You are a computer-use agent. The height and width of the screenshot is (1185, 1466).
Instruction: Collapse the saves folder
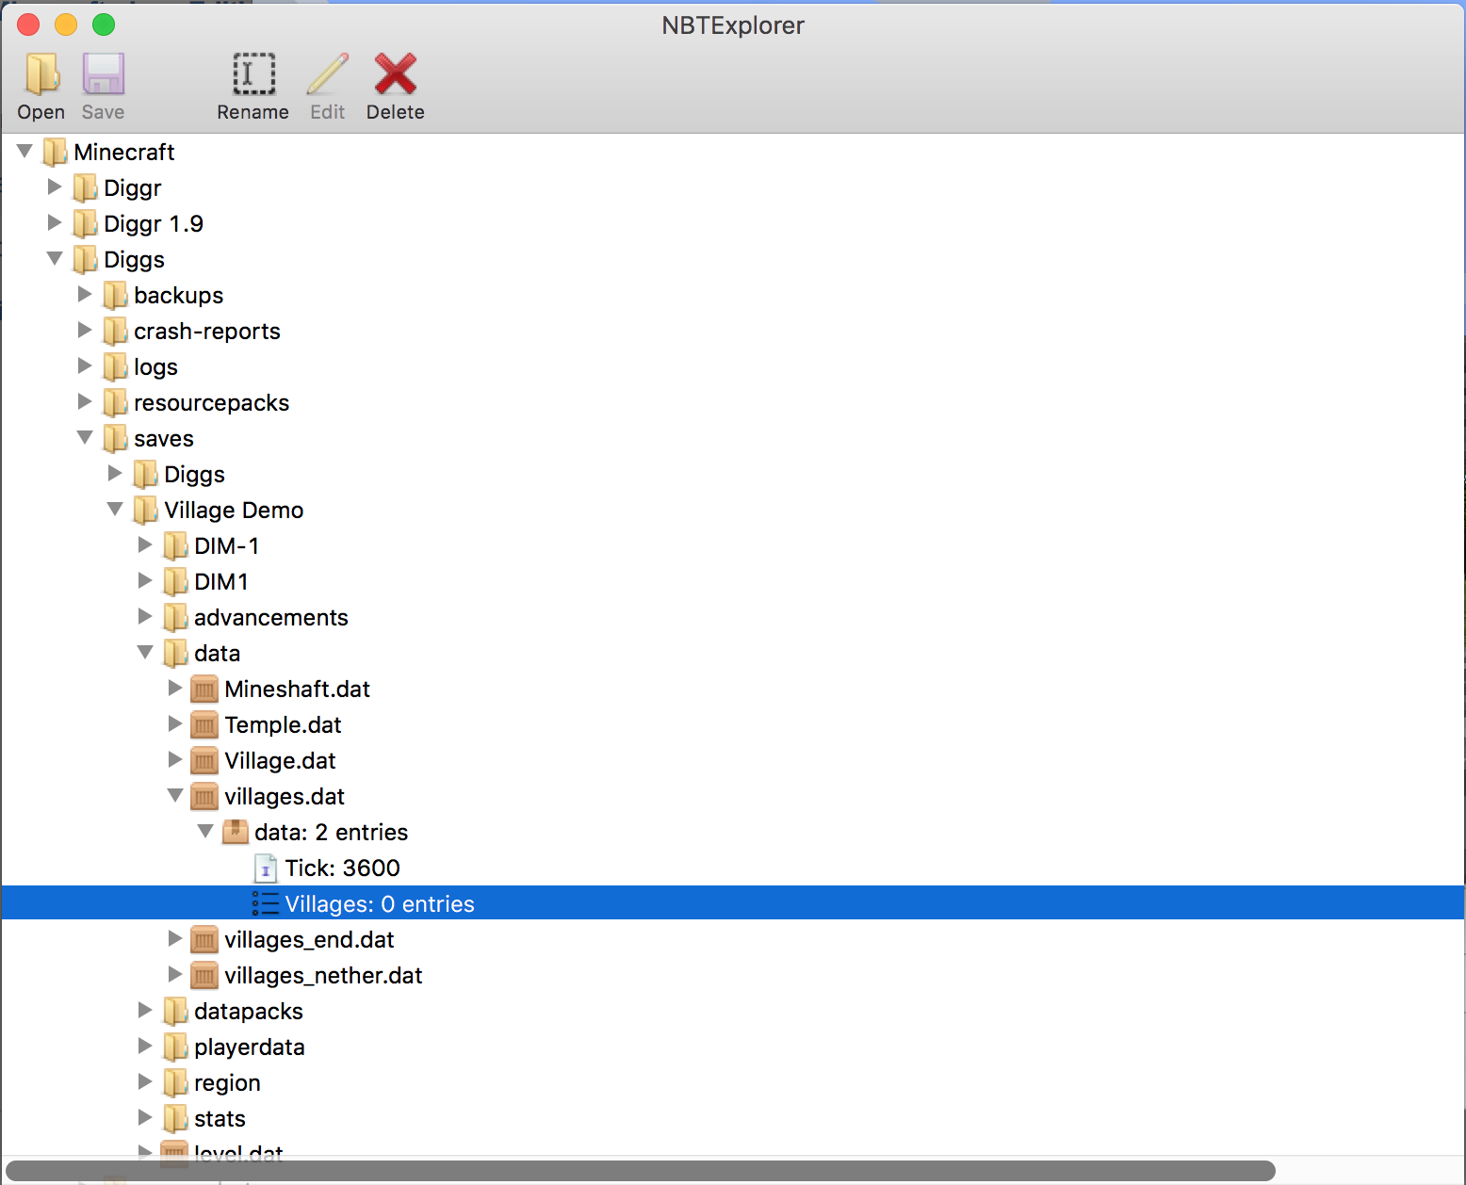coord(86,437)
